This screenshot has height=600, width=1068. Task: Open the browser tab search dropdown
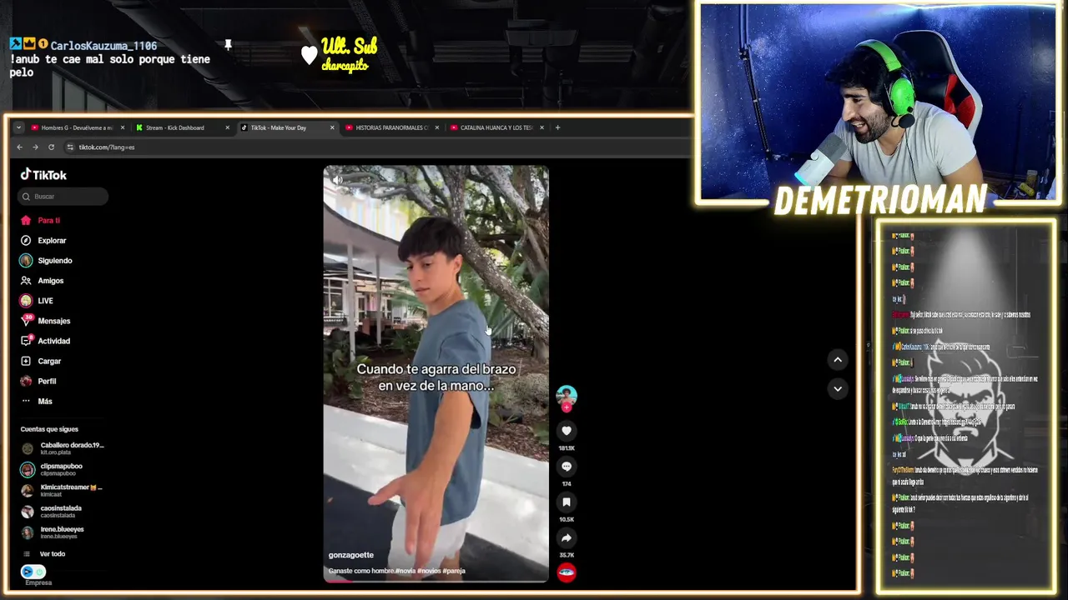point(18,127)
